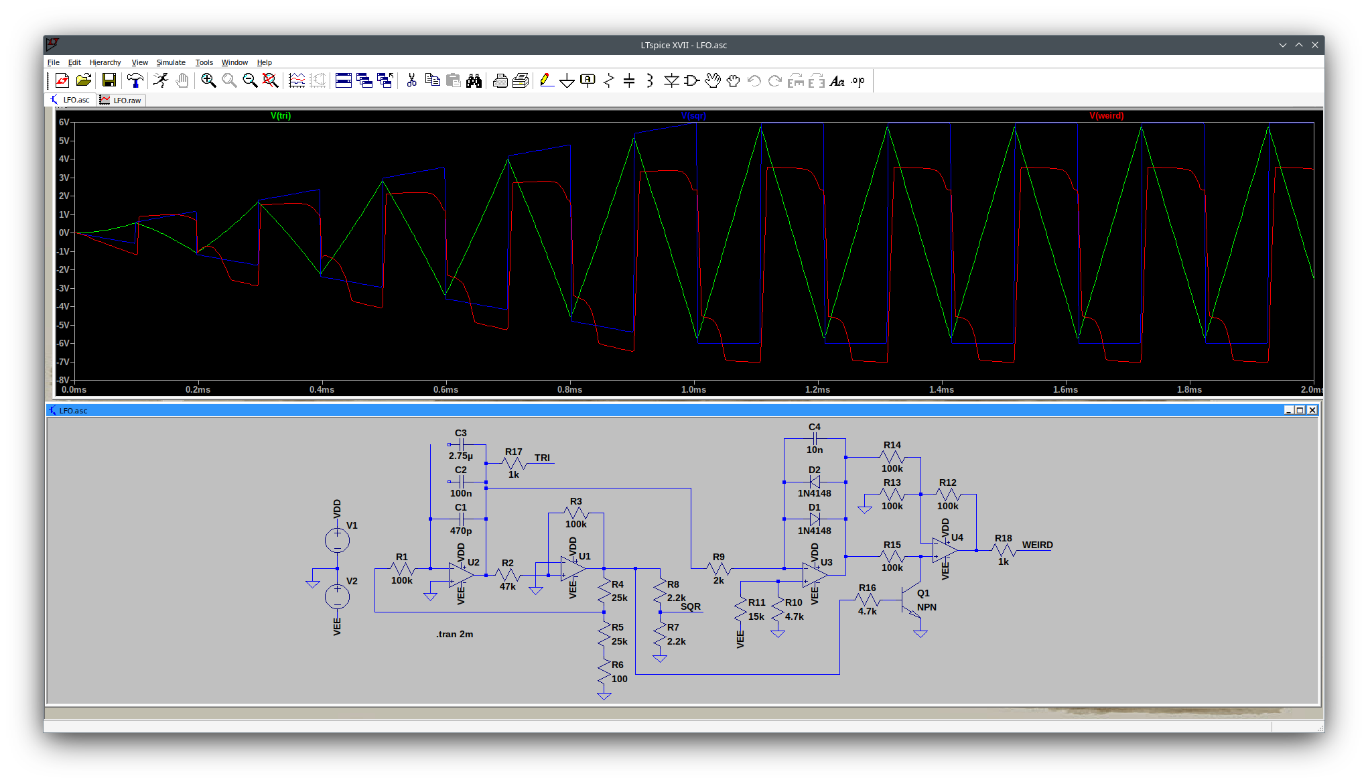Click the LFO.asc sub-window title bar
The height and width of the screenshot is (784, 1368).
(x=682, y=410)
